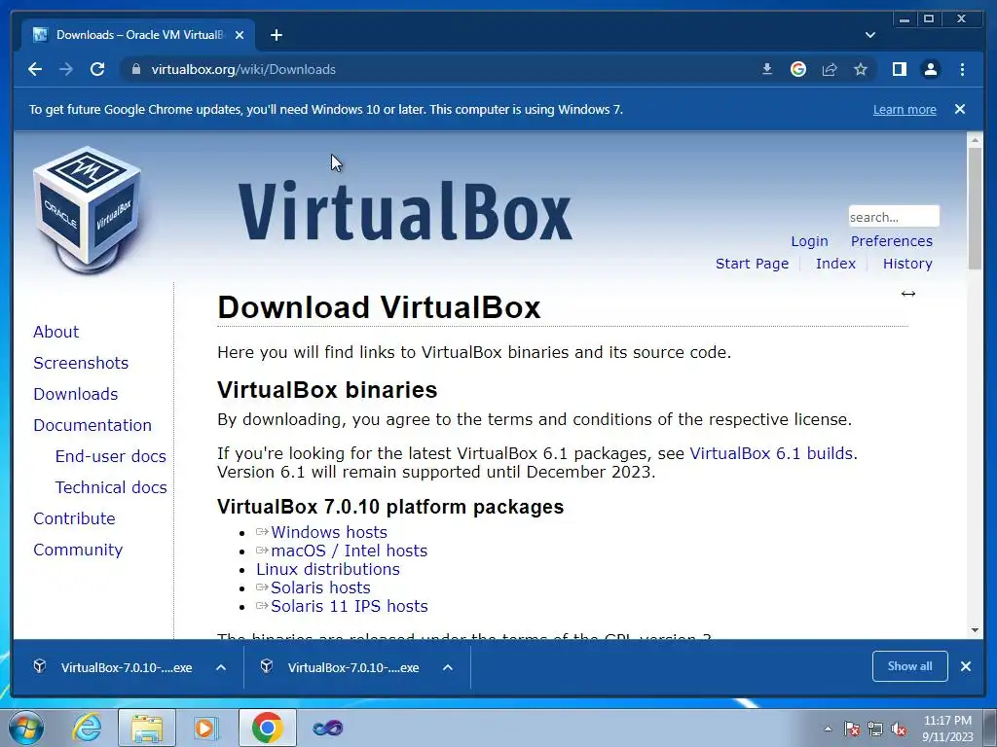
Task: Open the taskbar clock and date
Action: click(947, 729)
